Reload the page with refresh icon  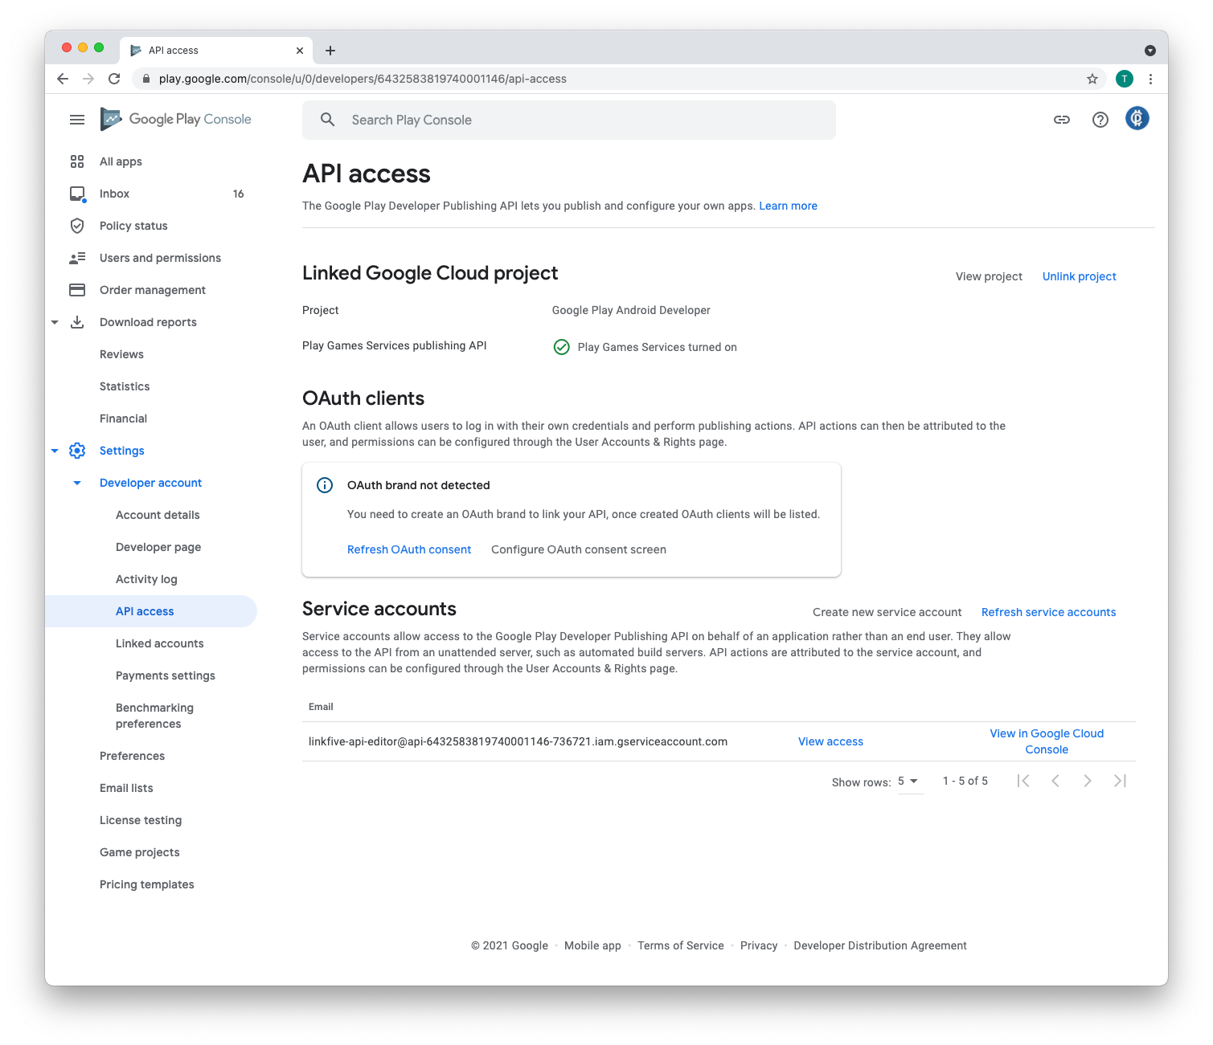[x=114, y=79]
